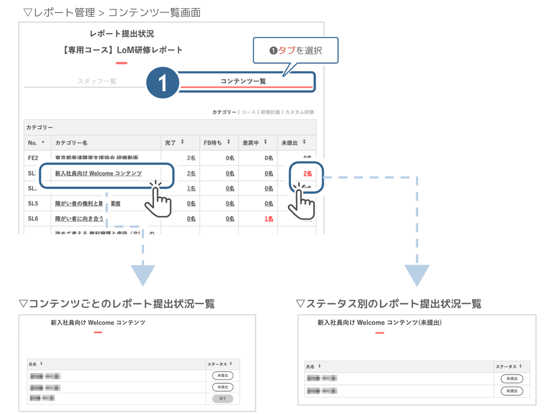The width and height of the screenshot is (548, 414).
Task: Click 完了 0名 in the SL6 row
Action: point(191,219)
